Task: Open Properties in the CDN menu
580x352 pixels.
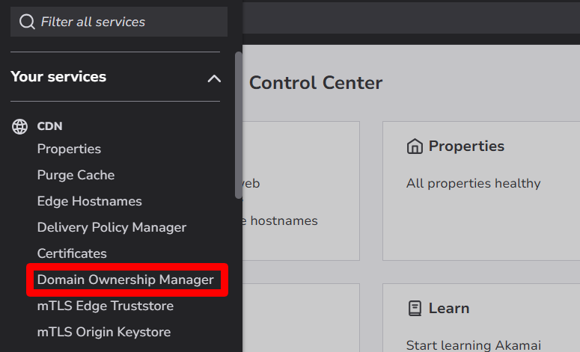Action: pos(69,149)
